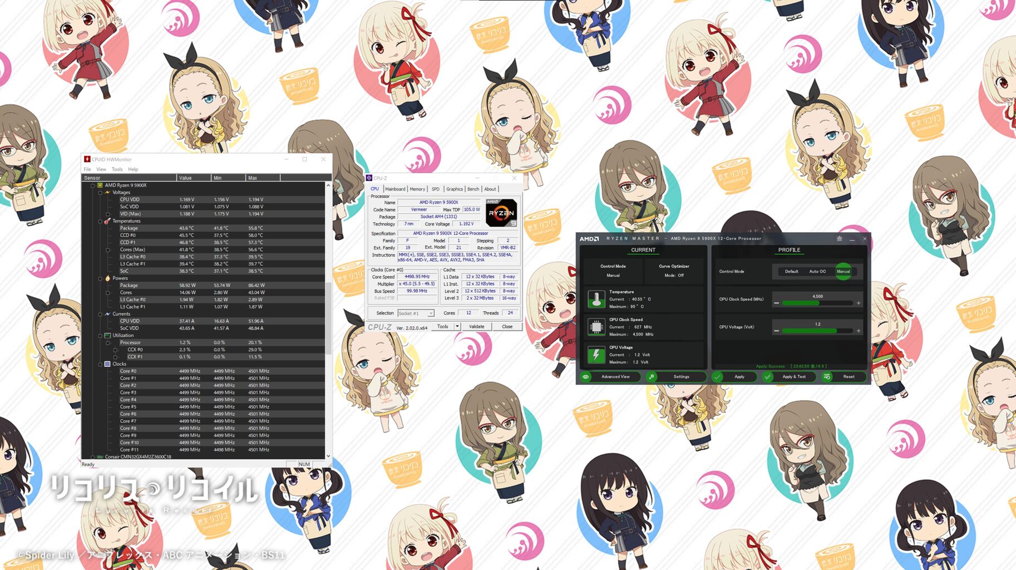Click the checkmark icon beside Apply
Viewport: 1016px width, 570px height.
(x=717, y=377)
